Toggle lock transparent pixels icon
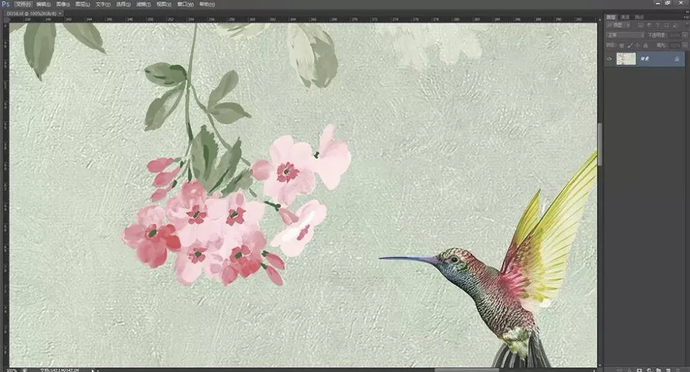690x372 pixels. point(622,46)
